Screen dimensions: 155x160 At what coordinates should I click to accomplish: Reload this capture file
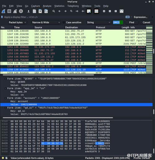coord(46,11)
